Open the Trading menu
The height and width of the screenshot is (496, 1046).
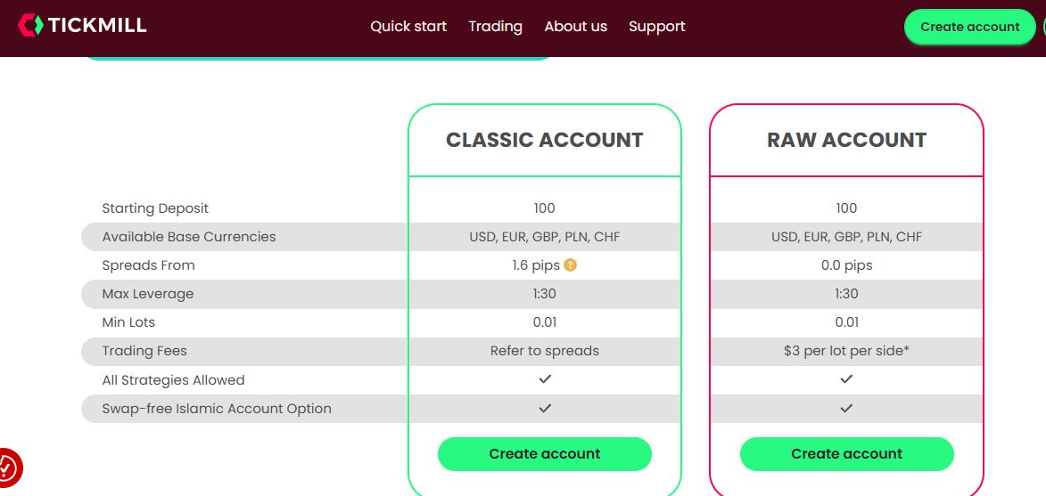(495, 27)
